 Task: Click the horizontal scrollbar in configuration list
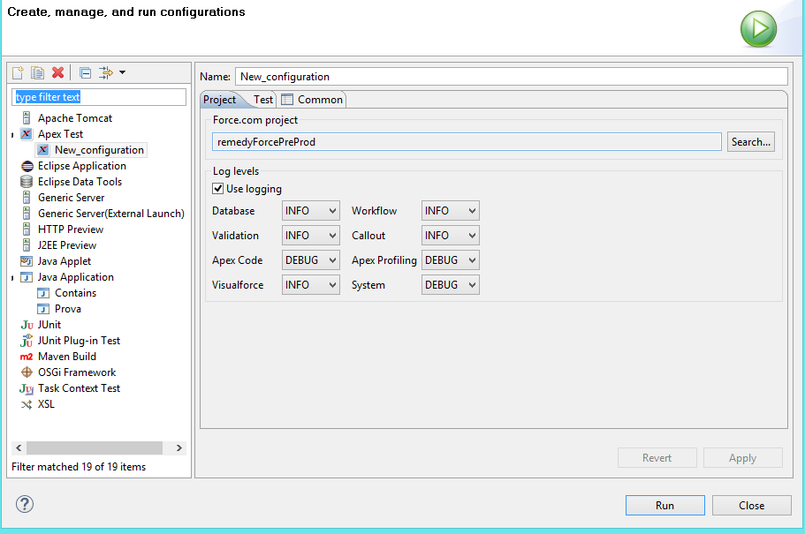click(94, 448)
